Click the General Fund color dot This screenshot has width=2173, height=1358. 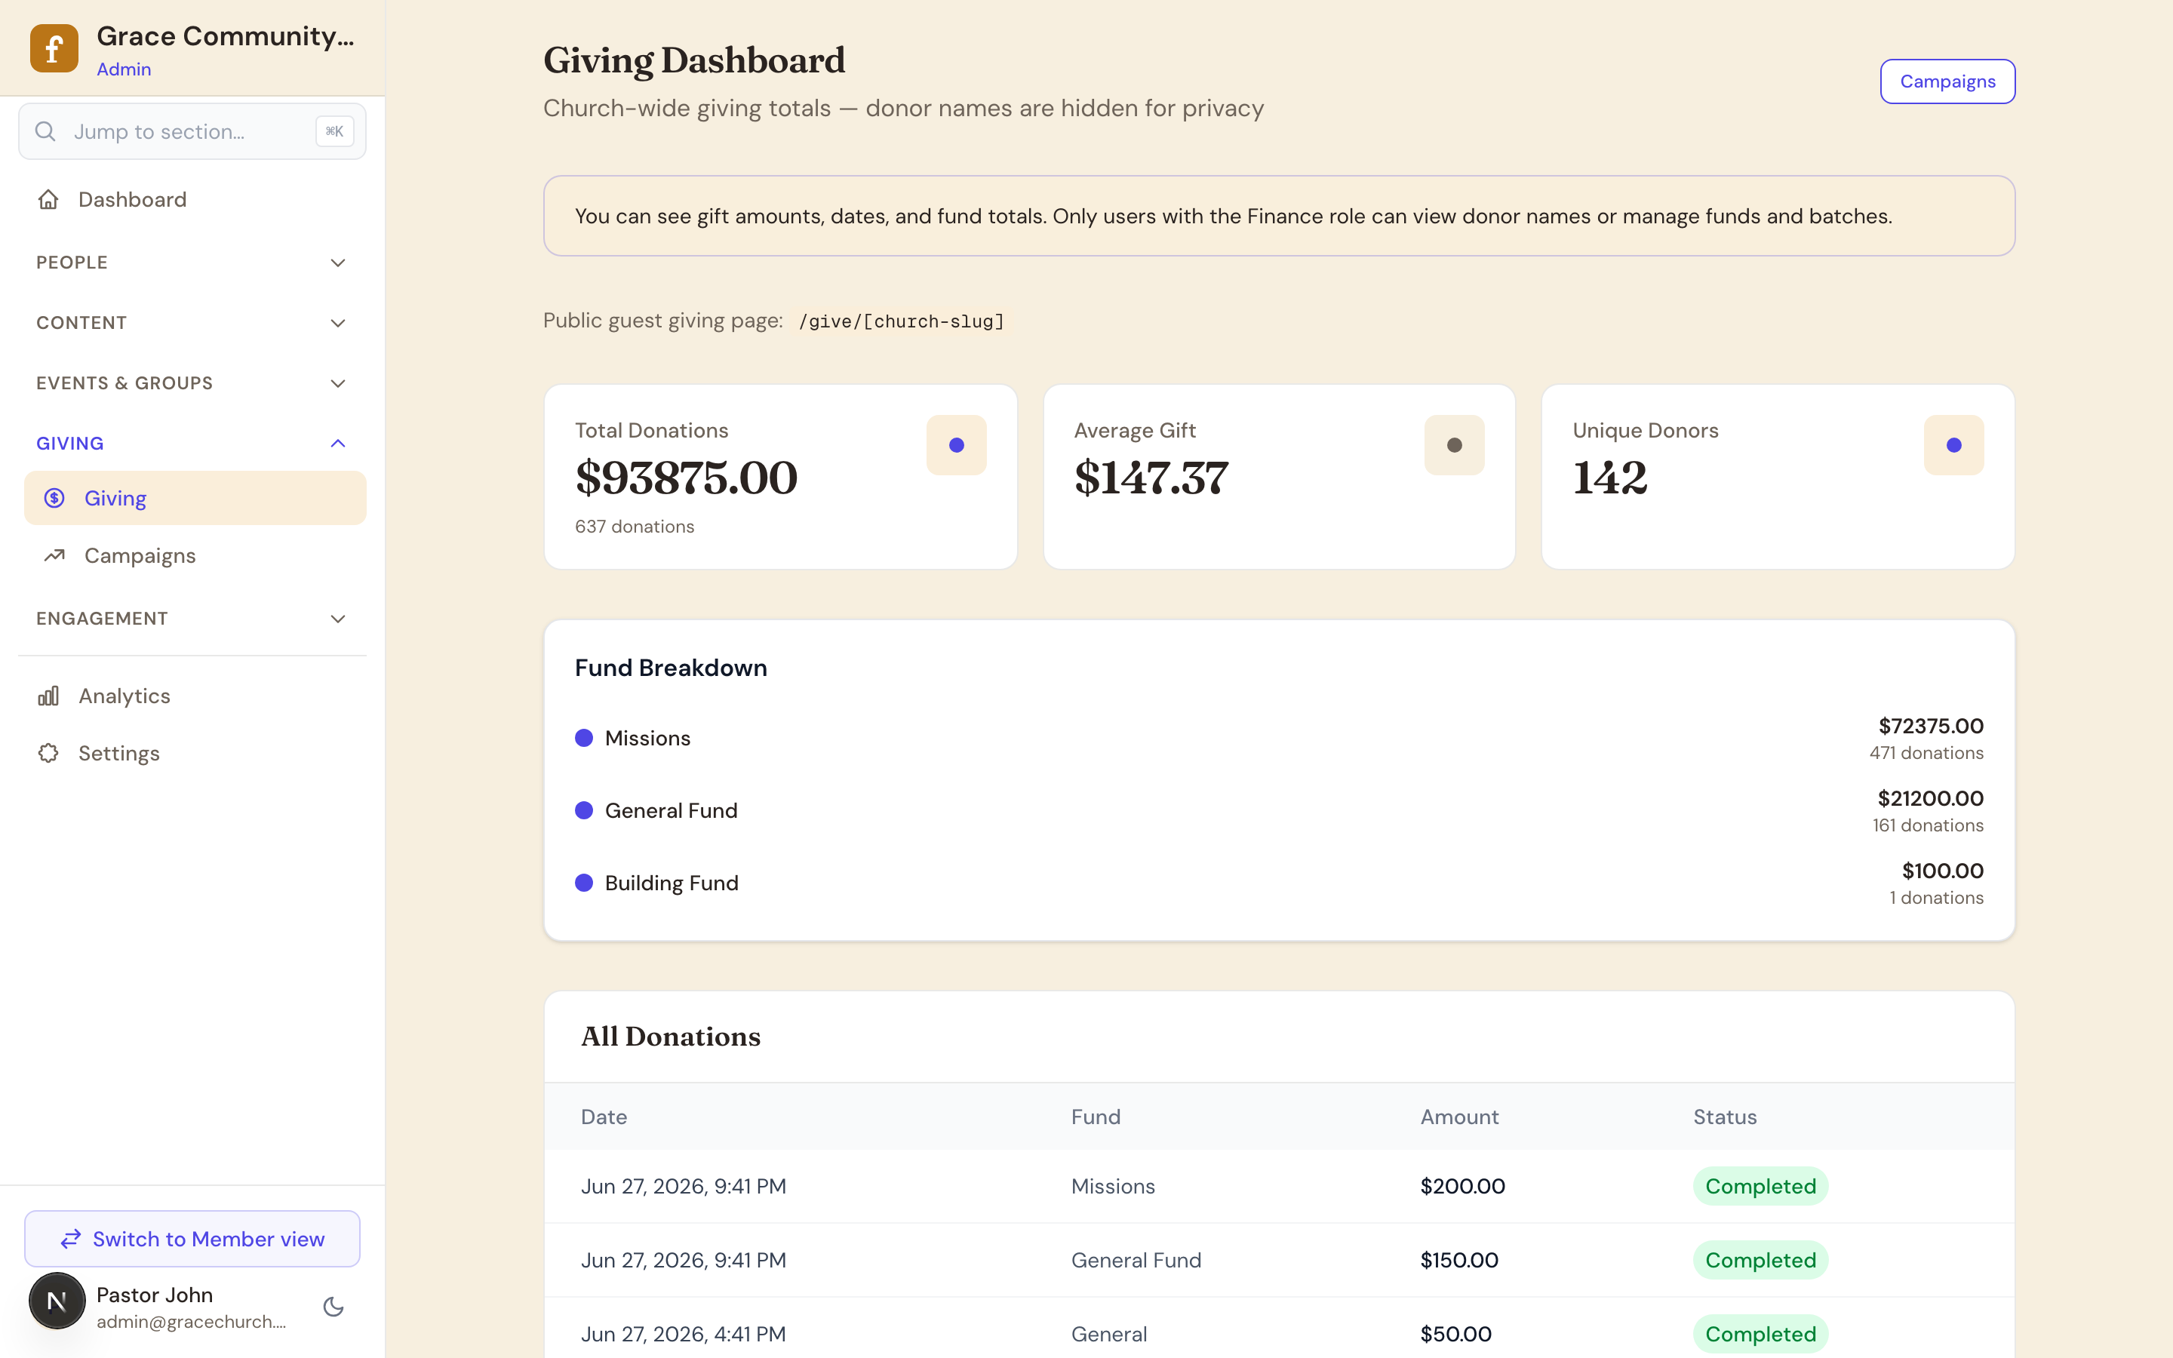(x=584, y=810)
